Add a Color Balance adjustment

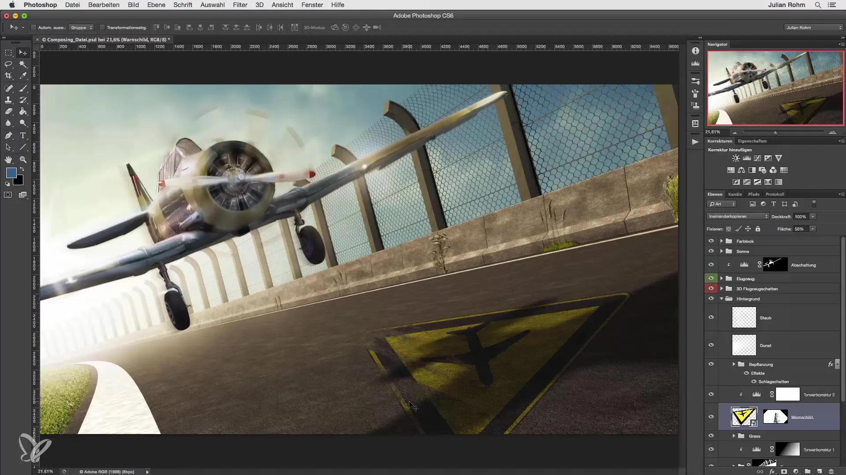[741, 170]
